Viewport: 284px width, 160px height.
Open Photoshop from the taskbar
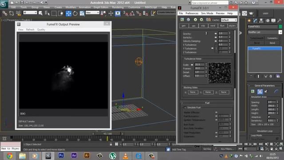(x=61, y=156)
